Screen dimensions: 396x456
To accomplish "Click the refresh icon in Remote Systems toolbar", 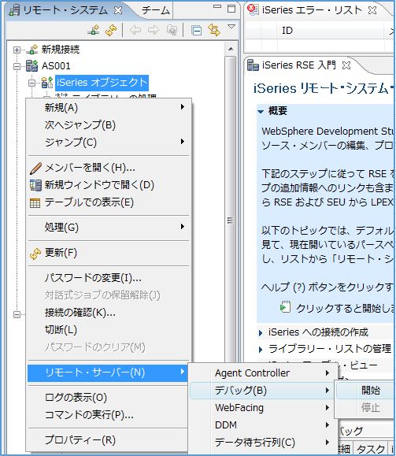I will (x=111, y=30).
